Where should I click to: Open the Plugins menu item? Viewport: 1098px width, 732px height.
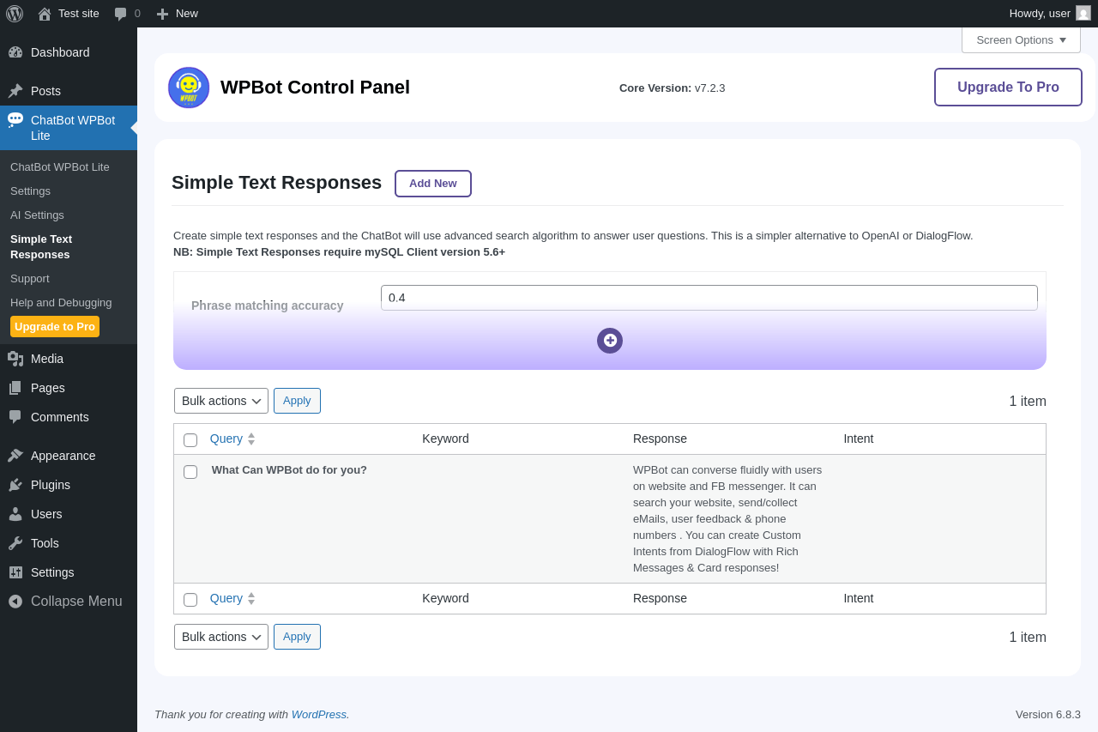pyautogui.click(x=51, y=485)
